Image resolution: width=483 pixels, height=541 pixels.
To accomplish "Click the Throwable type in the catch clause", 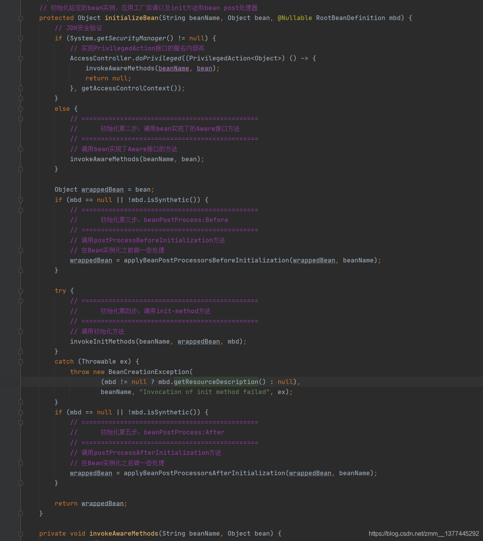I will pos(99,361).
